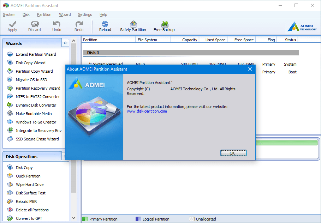Click the Windows To Go Creator icon

[10, 122]
